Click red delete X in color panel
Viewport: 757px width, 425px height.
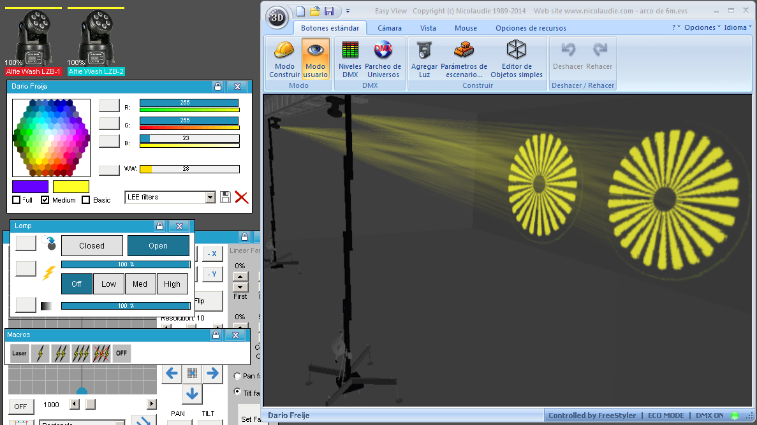tap(241, 197)
